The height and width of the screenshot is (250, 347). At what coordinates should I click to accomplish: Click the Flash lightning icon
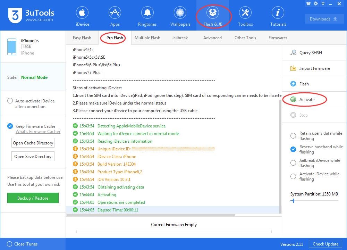pos(293,84)
